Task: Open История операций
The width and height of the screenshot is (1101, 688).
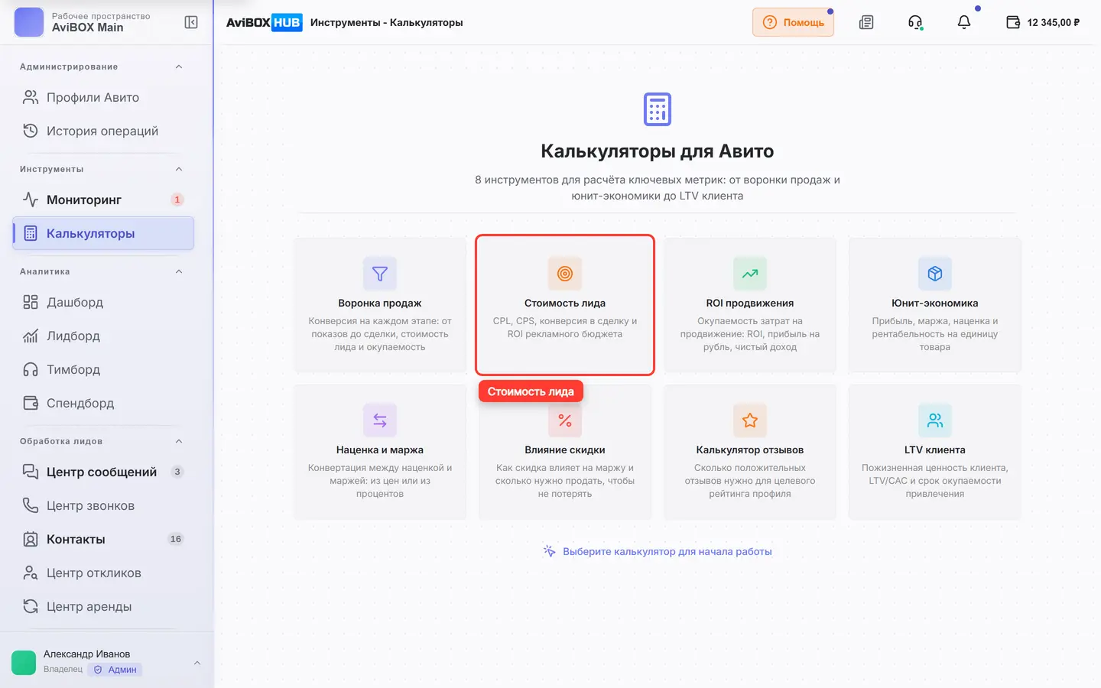Action: point(103,131)
